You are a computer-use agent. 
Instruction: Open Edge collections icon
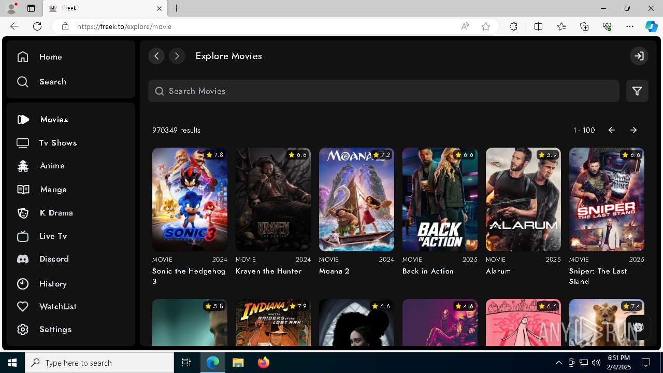tap(584, 26)
